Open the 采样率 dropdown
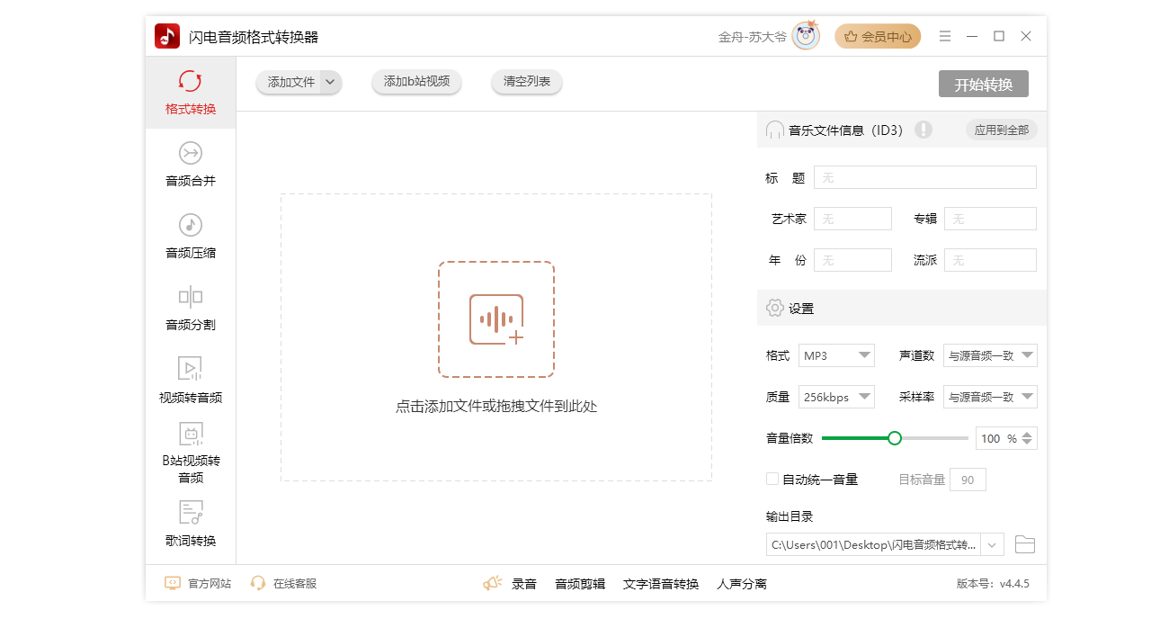This screenshot has height=619, width=1169. click(990, 397)
